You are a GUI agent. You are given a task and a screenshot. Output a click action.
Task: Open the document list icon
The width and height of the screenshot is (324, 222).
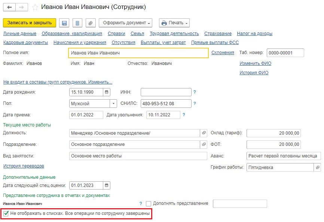[x=77, y=23]
